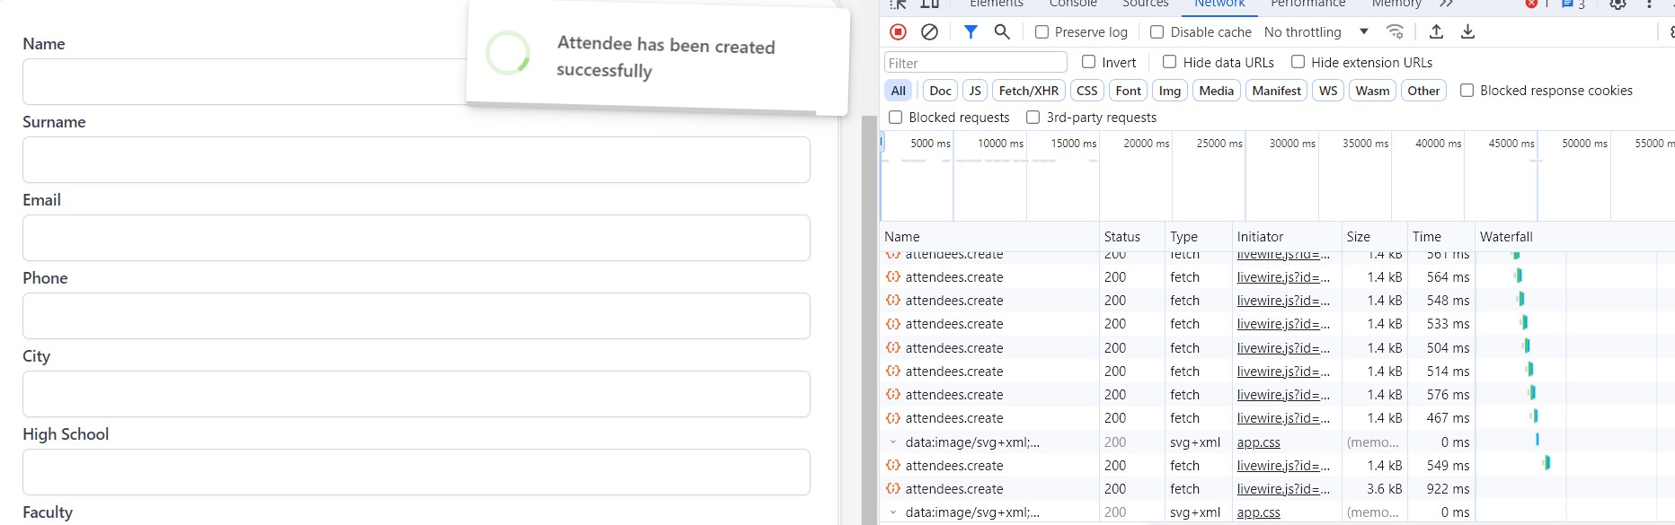The image size is (1675, 525).
Task: Open app.css initiator link for the first svg+xml row
Action: 1258,442
